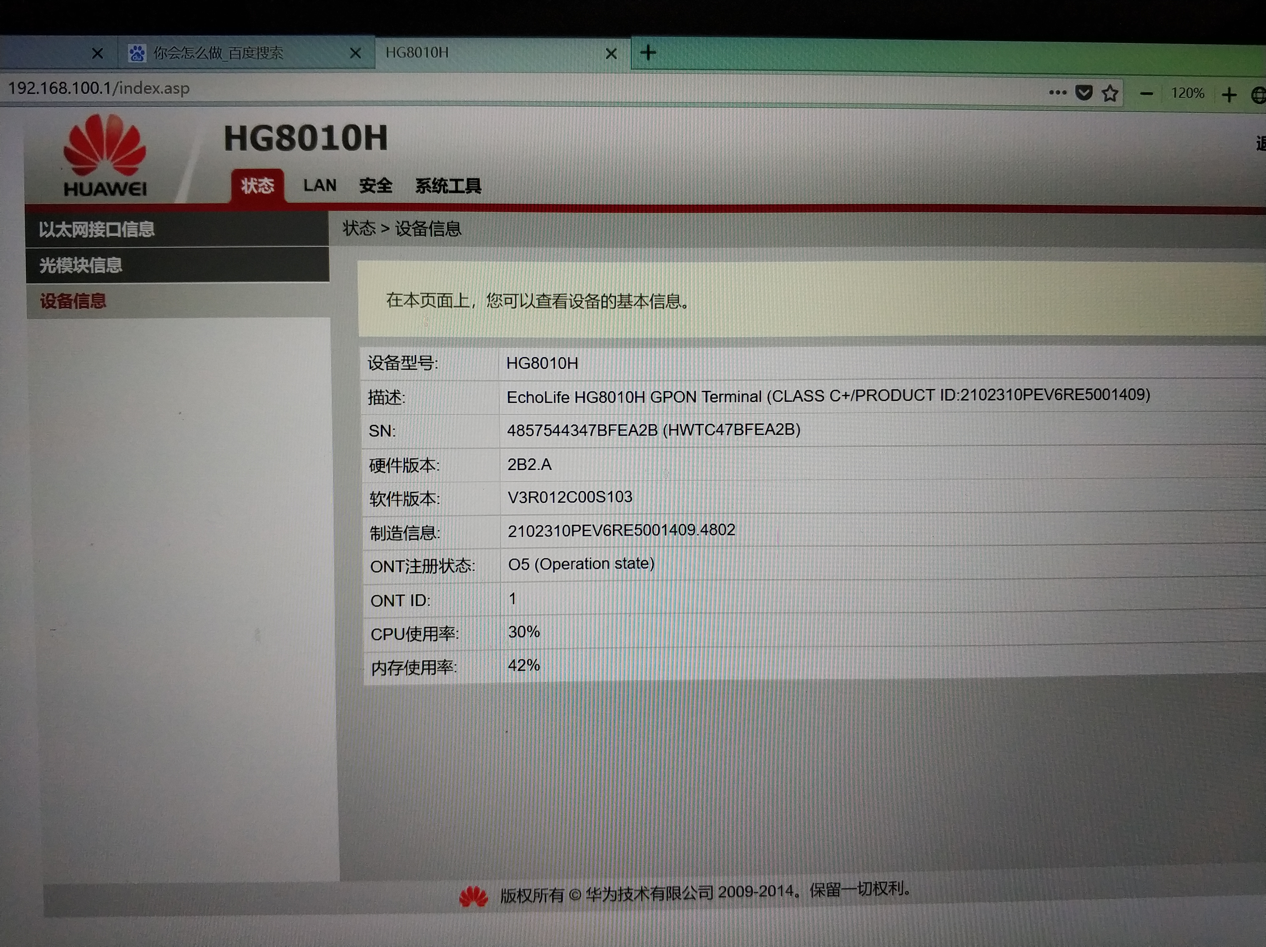Click the breadcrumb 状态 > 设备信息
This screenshot has height=947, width=1266.
point(402,229)
